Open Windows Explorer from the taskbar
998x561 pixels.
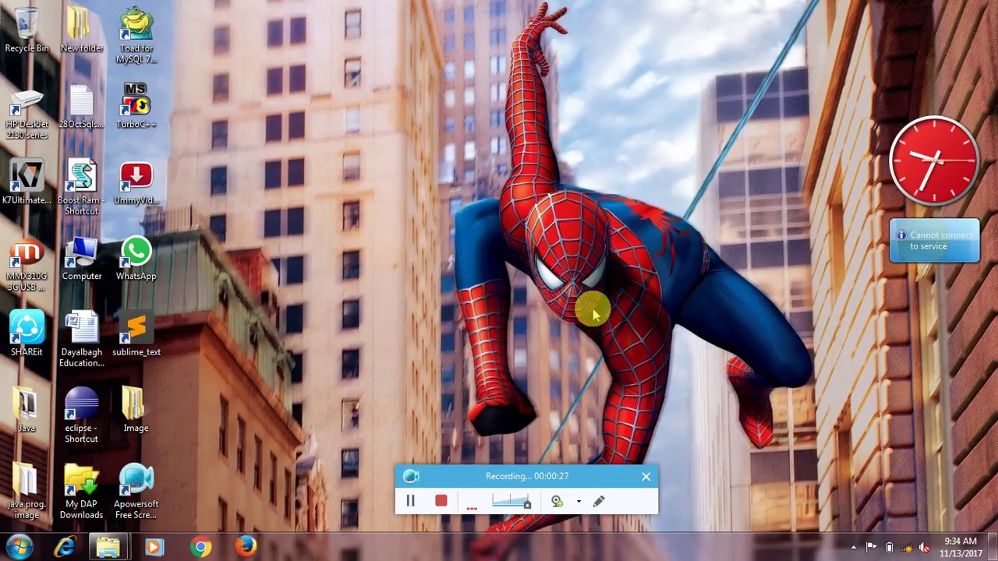click(x=108, y=547)
